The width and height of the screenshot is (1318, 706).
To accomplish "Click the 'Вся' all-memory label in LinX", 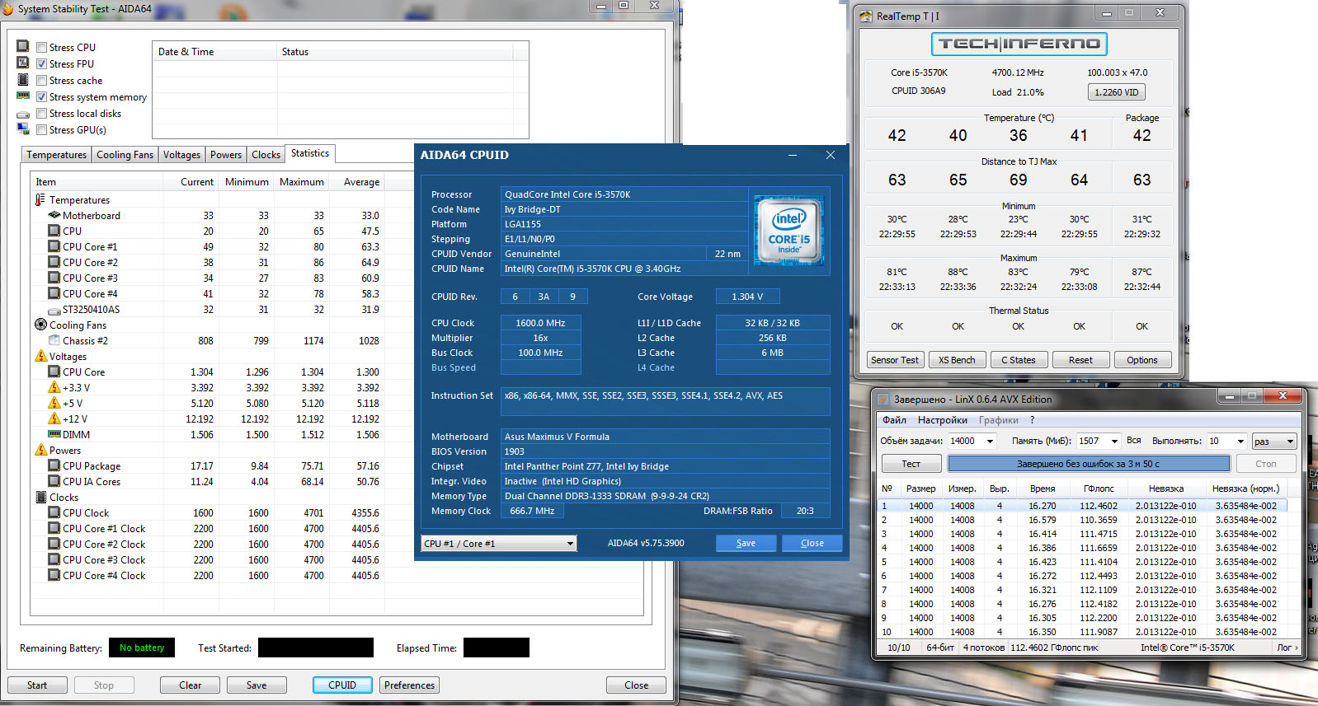I will click(x=1134, y=441).
